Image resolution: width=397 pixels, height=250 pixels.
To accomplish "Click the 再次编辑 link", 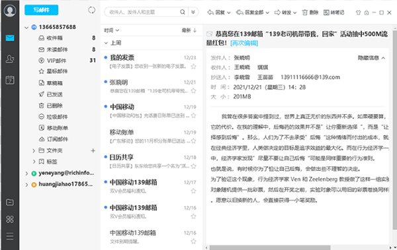I will pos(244,43).
